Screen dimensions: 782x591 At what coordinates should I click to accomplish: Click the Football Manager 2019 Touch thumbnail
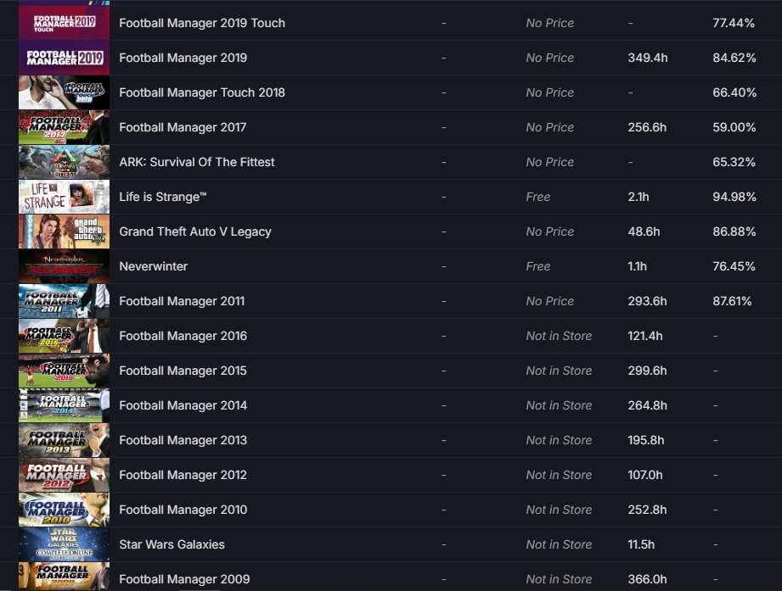[x=64, y=23]
